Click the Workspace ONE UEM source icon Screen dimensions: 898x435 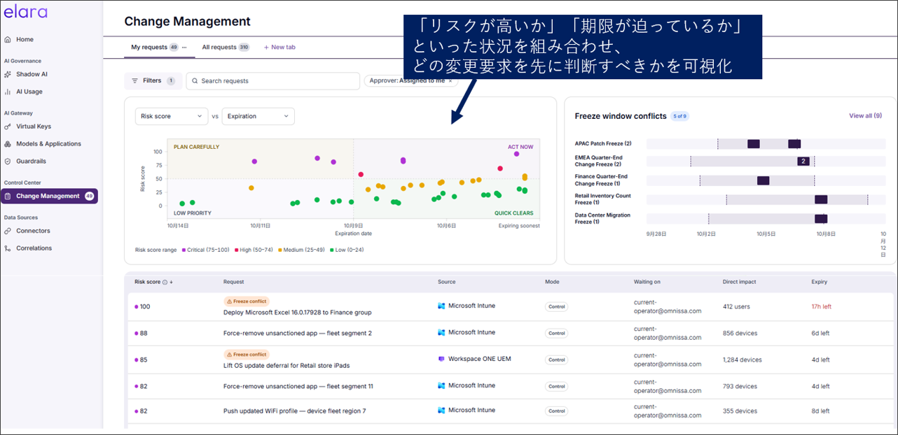click(441, 359)
